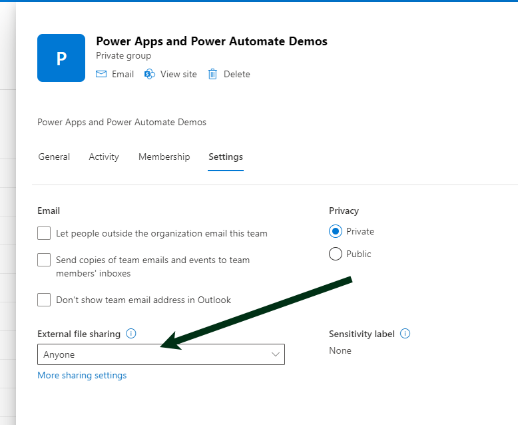Click the Delete trash can icon
This screenshot has width=518, height=425.
[213, 74]
